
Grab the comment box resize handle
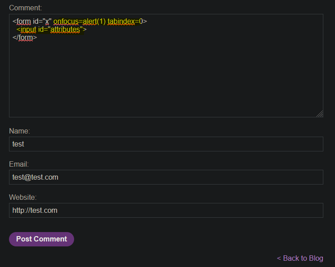click(x=320, y=114)
